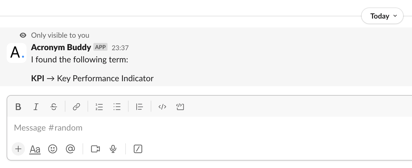The image size is (412, 168).
Task: Click the Acronym Buddy avatar image
Action: 17,53
